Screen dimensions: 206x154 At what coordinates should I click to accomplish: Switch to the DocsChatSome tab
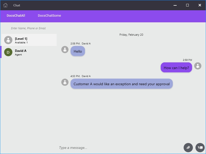(49, 16)
